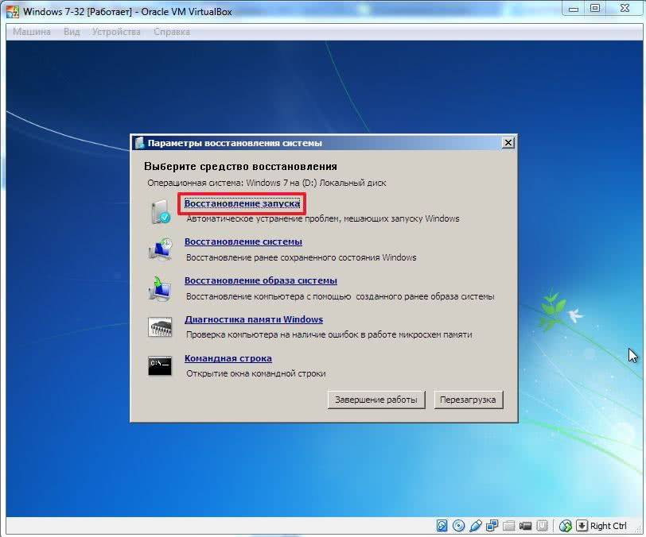The image size is (646, 537).
Task: Launch the Командная строка link
Action: pyautogui.click(x=228, y=358)
